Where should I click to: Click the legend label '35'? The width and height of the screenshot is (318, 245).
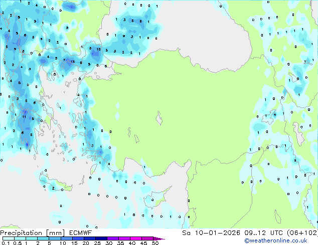(120, 243)
